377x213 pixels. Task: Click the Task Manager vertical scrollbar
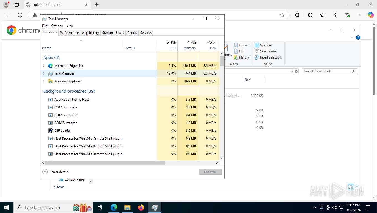(x=222, y=61)
